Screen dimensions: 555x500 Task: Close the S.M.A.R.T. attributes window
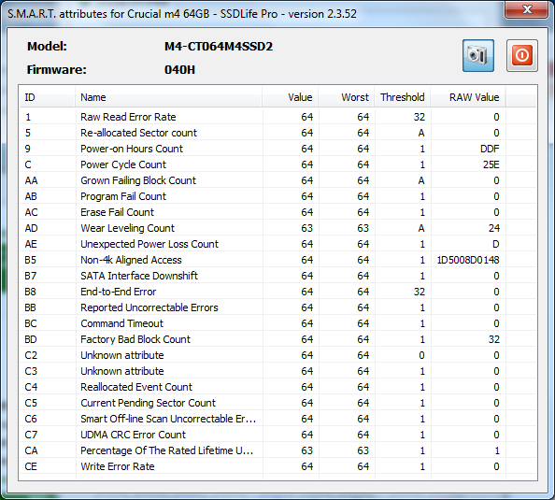click(527, 9)
